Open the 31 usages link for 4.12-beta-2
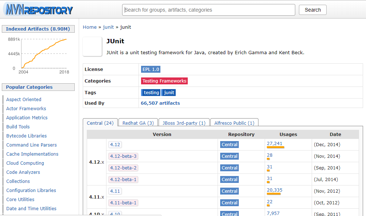The height and width of the screenshot is (216, 366). (270, 167)
